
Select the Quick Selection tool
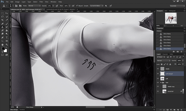[x=7, y=17]
